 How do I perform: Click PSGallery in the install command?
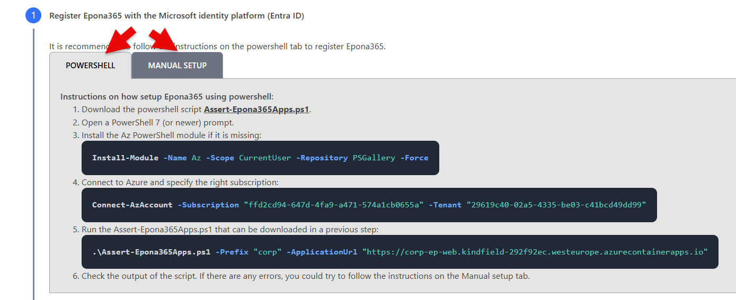(374, 158)
